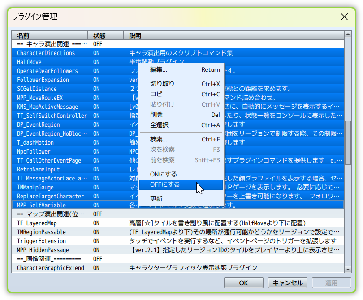Choose コピー from the context menu
Screen dimensions: 363x300
coord(181,94)
